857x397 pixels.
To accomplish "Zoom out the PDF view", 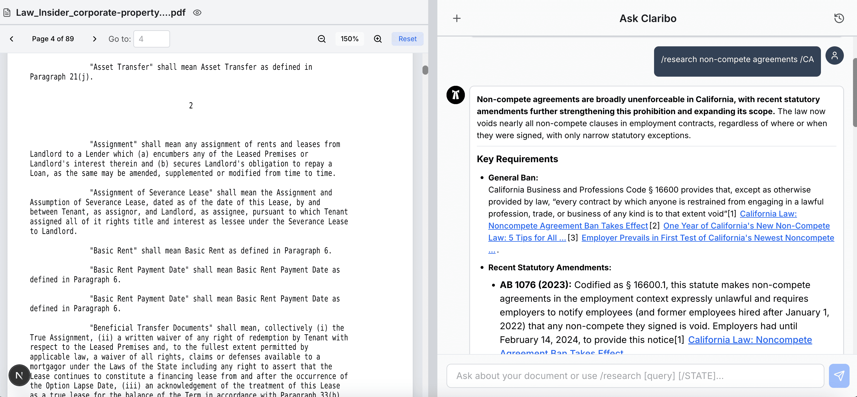I will (x=321, y=39).
